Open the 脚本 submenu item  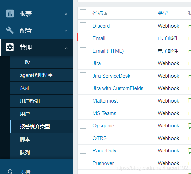tap(42, 140)
